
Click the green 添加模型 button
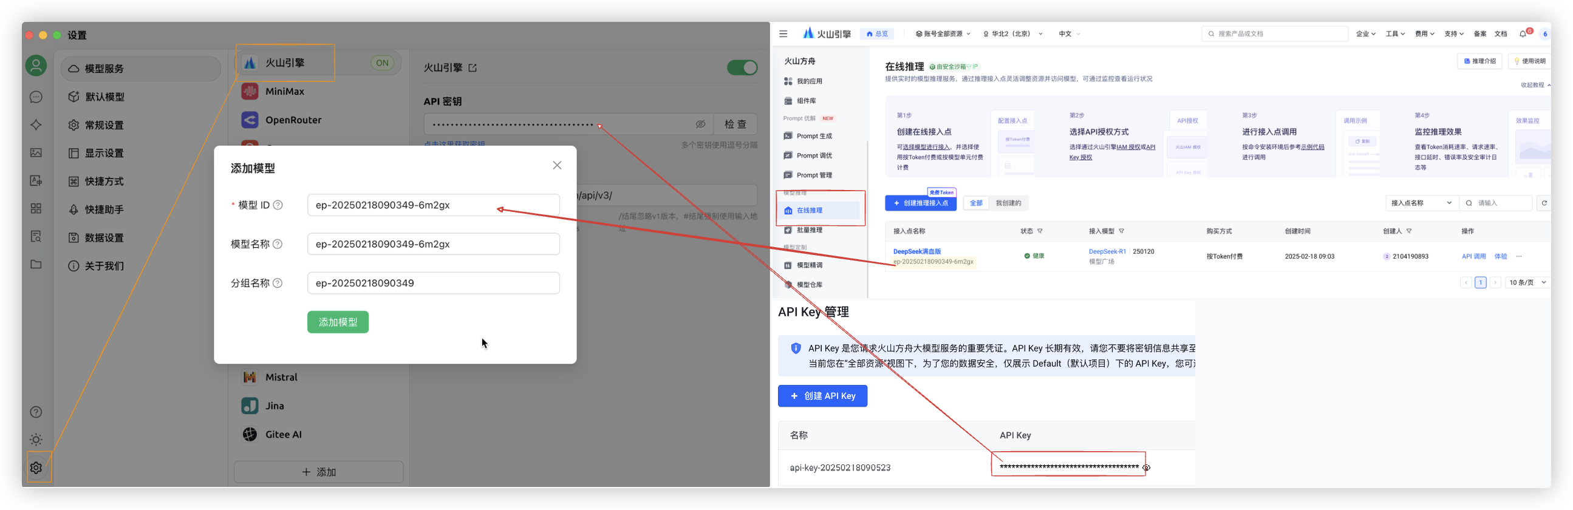(x=338, y=322)
